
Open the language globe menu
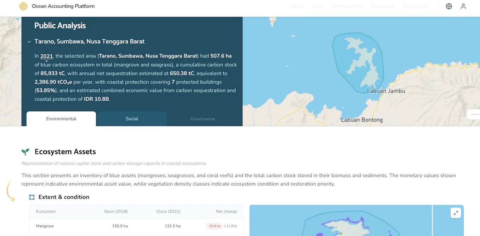tap(449, 6)
